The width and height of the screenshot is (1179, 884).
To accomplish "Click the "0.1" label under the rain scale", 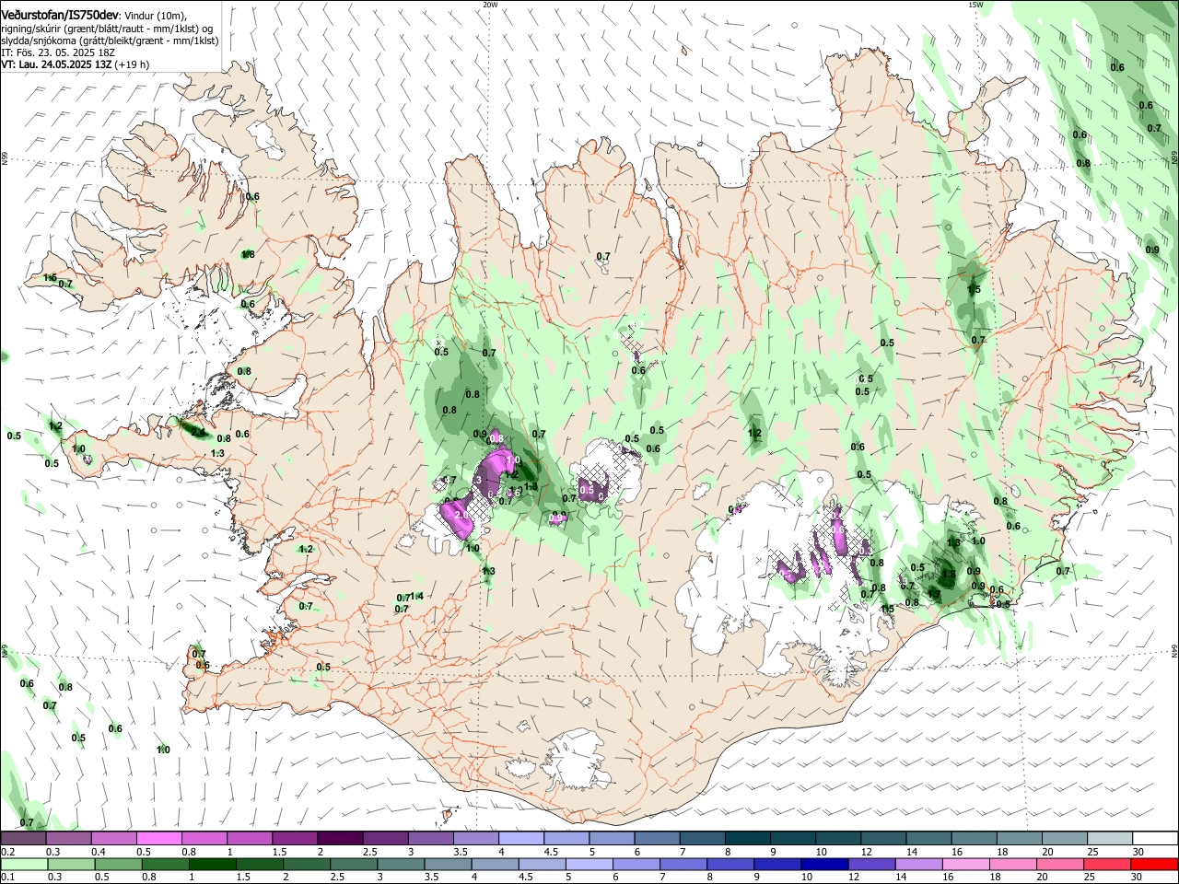I will 8,878.
